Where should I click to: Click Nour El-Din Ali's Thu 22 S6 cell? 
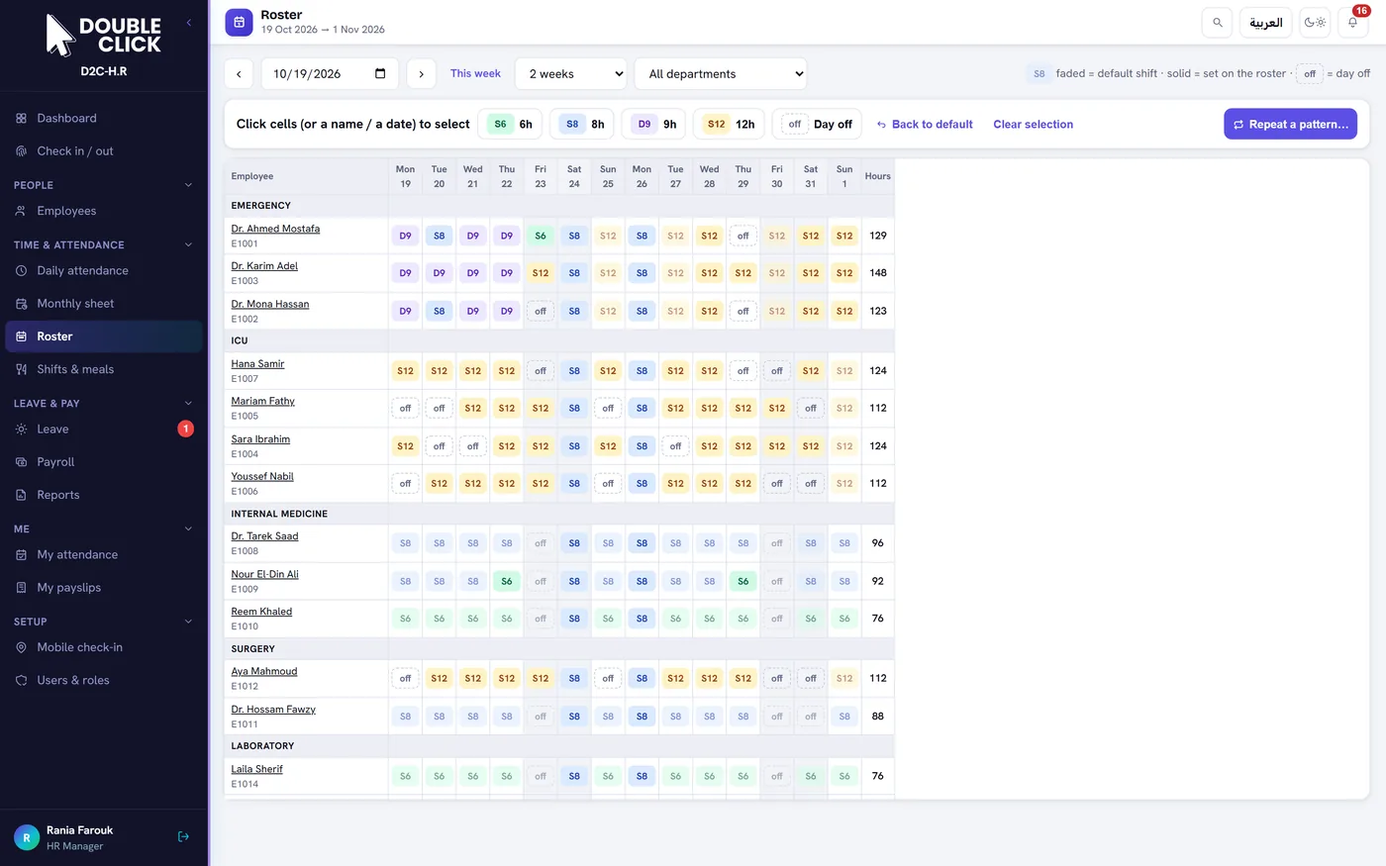pos(507,582)
